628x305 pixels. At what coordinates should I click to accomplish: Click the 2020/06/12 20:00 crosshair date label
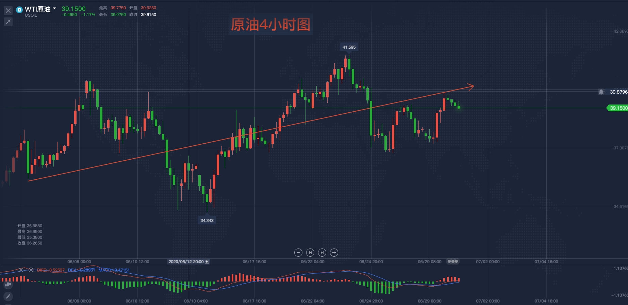(189, 262)
